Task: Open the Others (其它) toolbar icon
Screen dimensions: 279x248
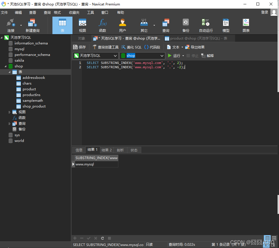Action: [144, 25]
